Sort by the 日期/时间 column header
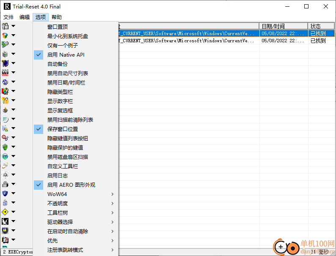 [284, 26]
